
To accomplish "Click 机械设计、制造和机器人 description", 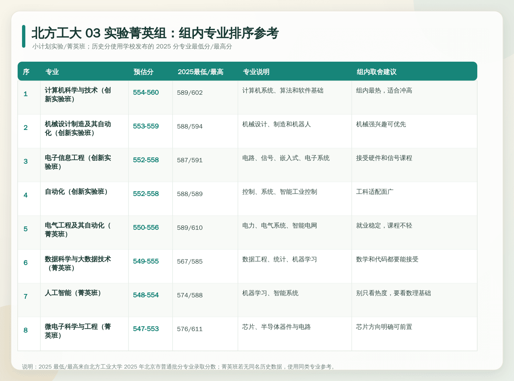I will coord(276,124).
